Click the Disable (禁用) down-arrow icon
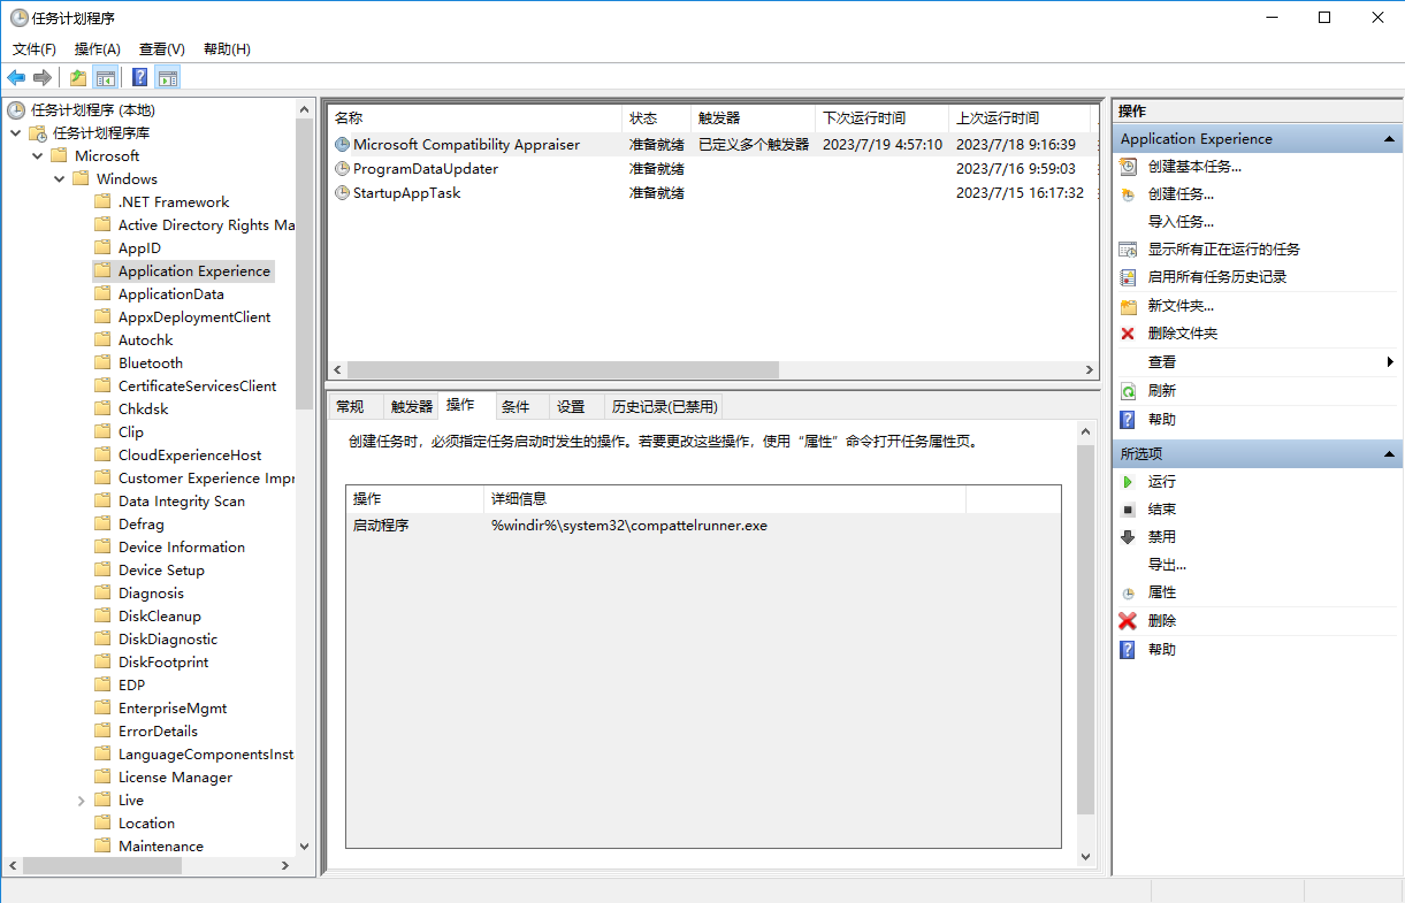1405x903 pixels. tap(1127, 537)
